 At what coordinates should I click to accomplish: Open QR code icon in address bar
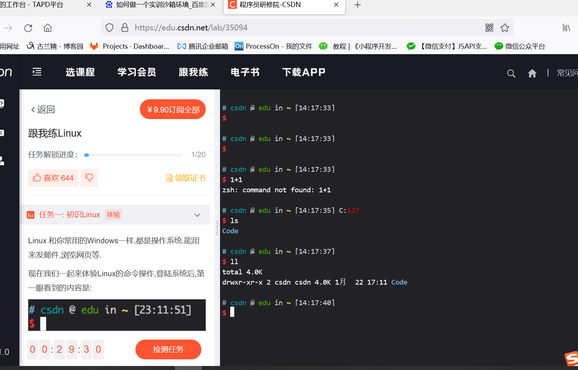coord(489,27)
